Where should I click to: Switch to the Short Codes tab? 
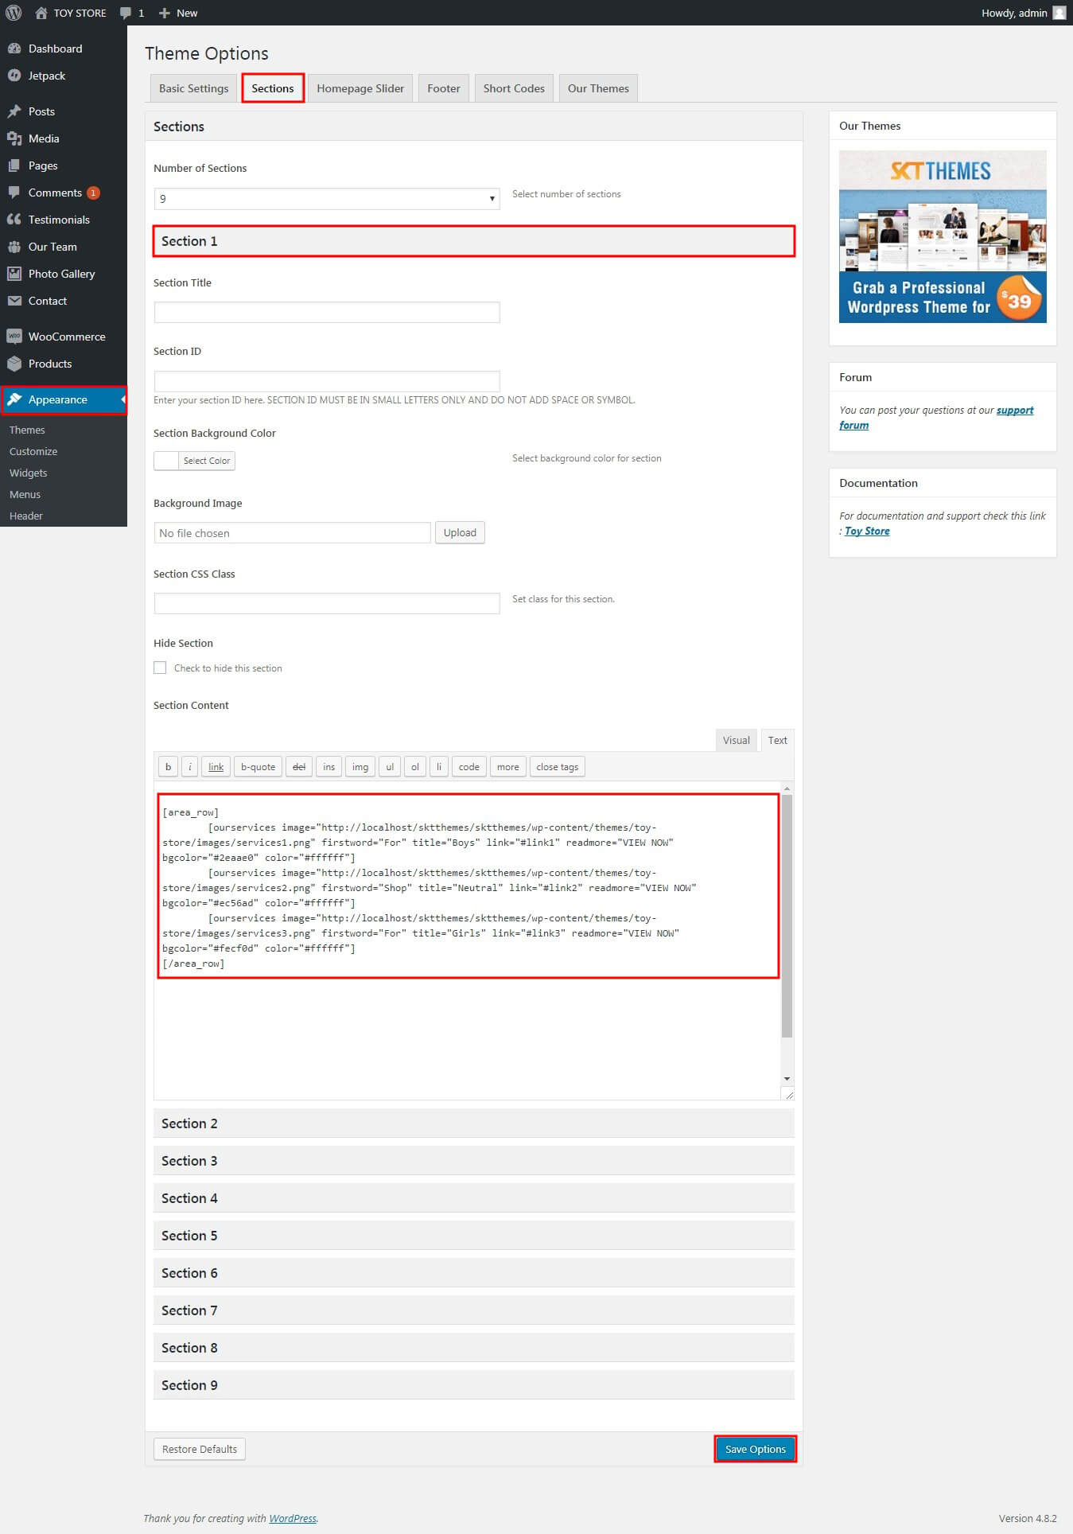pos(514,88)
